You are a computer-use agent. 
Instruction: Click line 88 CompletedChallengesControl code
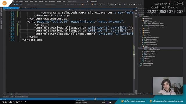pos(83,34)
